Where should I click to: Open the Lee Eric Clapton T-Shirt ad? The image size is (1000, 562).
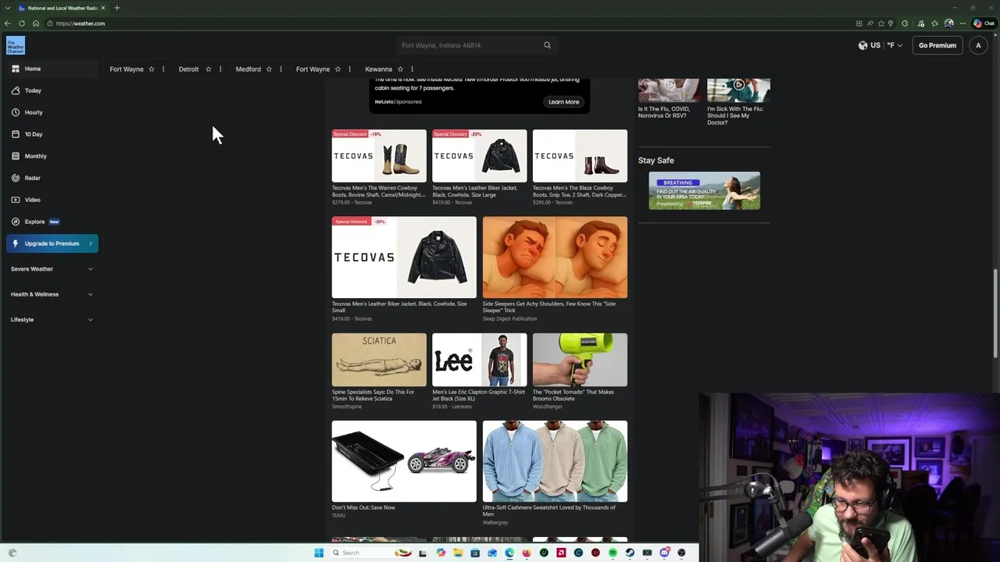[x=479, y=372]
